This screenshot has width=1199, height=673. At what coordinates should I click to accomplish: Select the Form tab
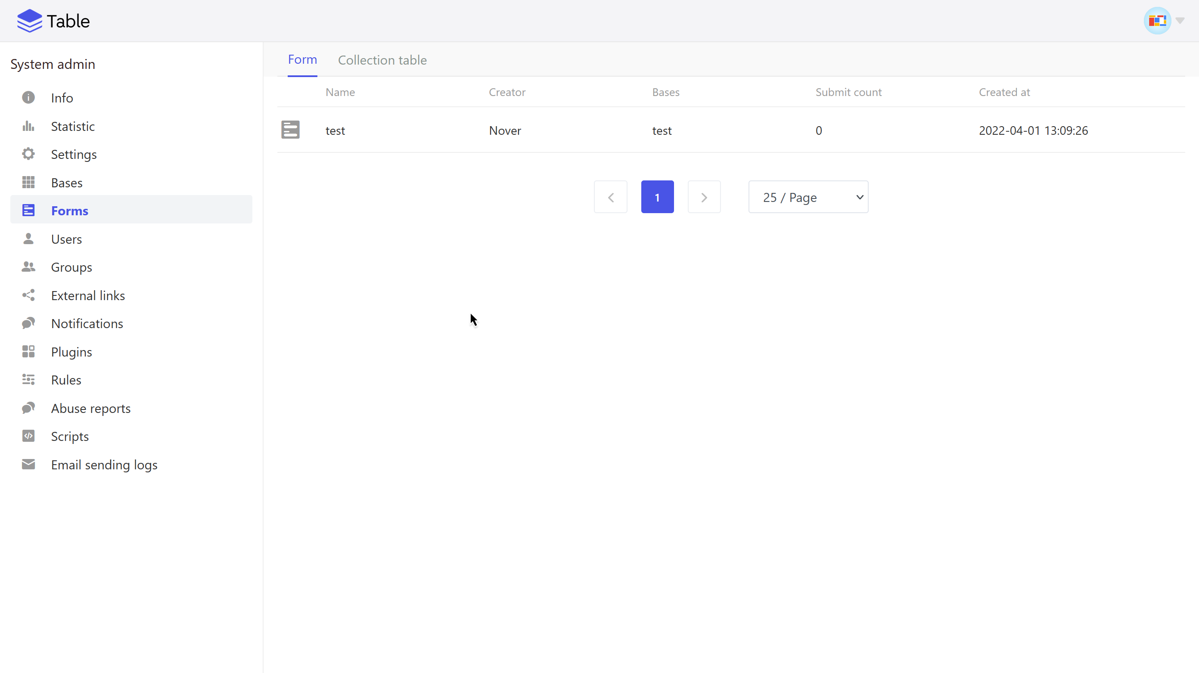pos(302,59)
